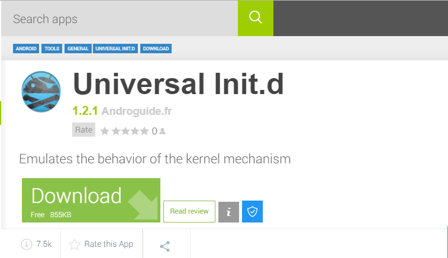This screenshot has width=448, height=258.
Task: Click the blue shield security icon
Action: [252, 211]
